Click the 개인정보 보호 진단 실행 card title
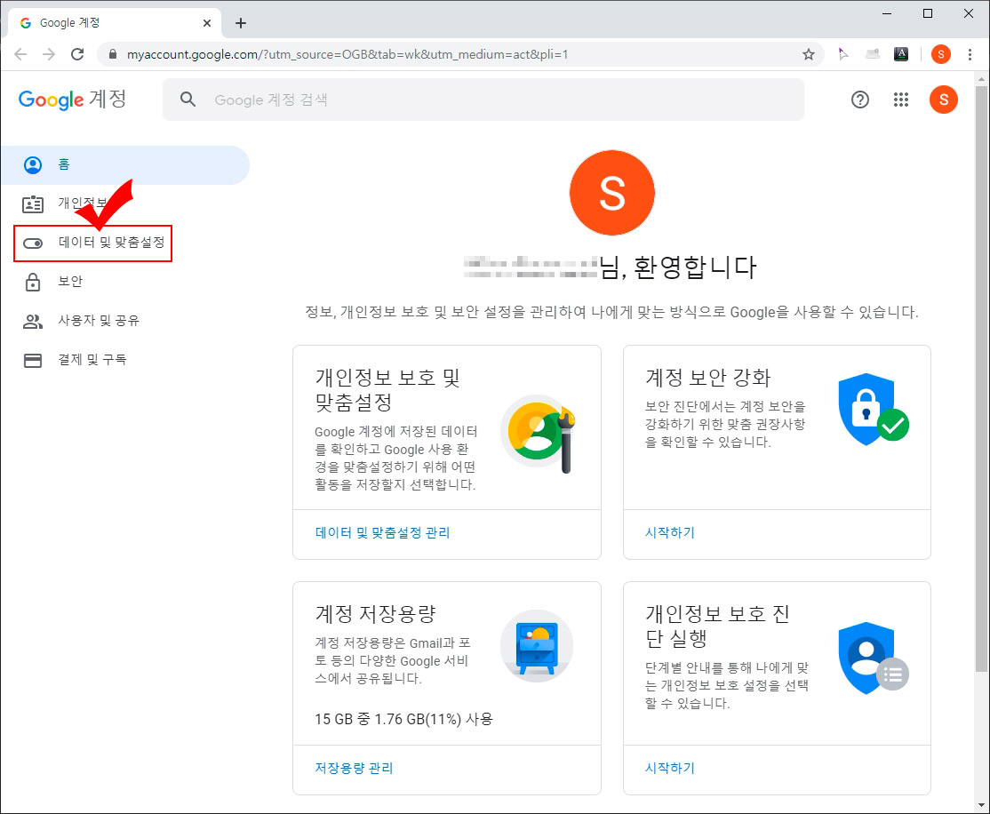990x814 pixels. [x=718, y=626]
